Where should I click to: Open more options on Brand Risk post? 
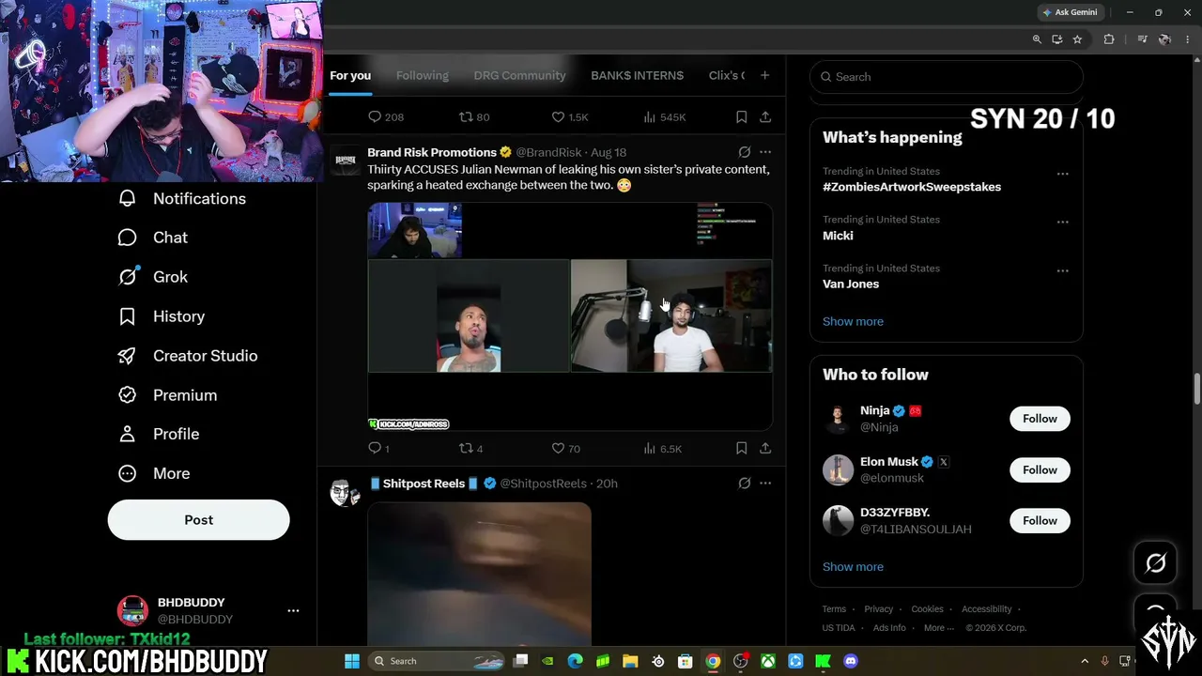tap(765, 152)
